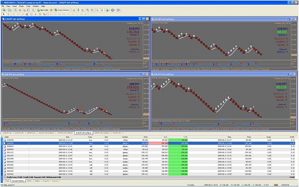Viewport: 299px width, 187px height.
Task: Switch to the CHFJPY,M2 (offline) chart tab
Action: 65,133
